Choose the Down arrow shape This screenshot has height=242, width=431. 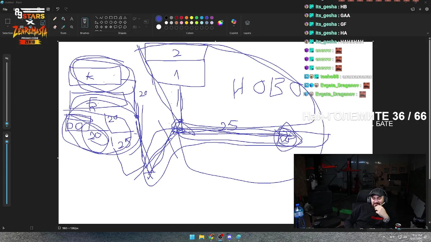[97, 27]
